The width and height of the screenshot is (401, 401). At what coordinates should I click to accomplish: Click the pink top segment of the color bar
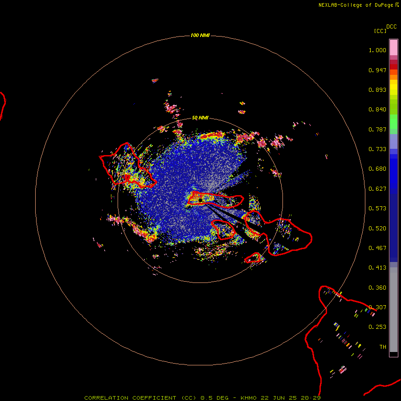[393, 48]
